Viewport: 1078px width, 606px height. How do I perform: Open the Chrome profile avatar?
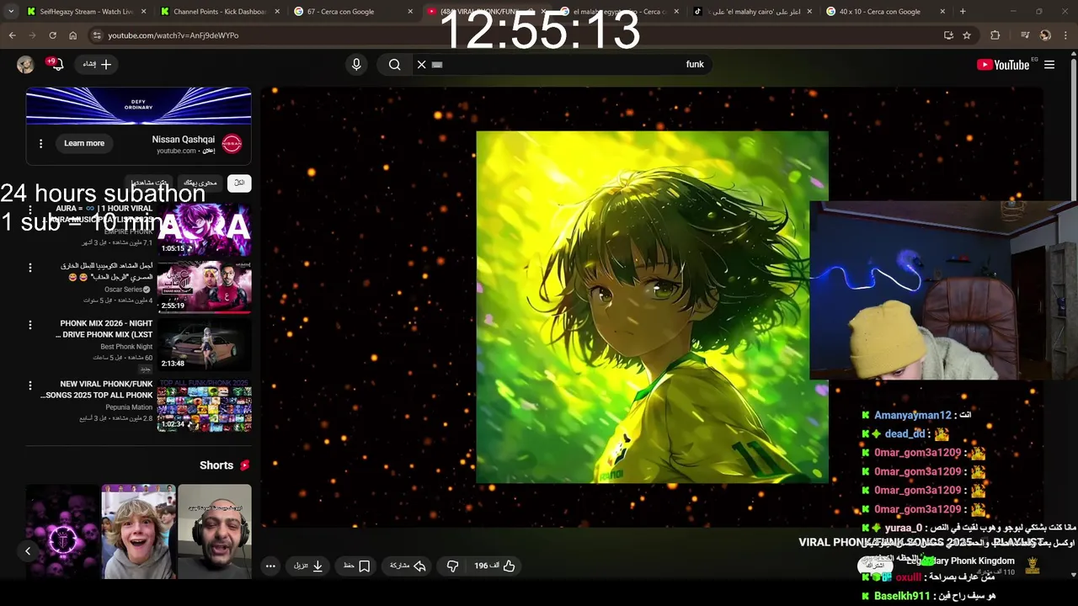click(x=1045, y=35)
